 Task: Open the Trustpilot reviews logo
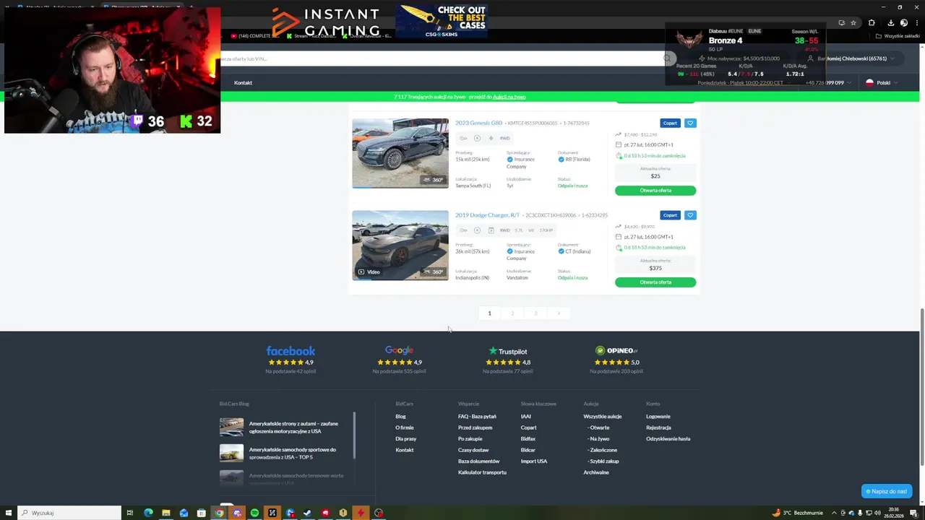507,351
